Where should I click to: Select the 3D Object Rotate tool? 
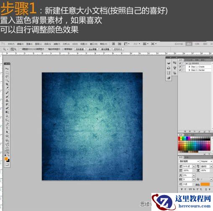pyautogui.click(x=7, y=140)
